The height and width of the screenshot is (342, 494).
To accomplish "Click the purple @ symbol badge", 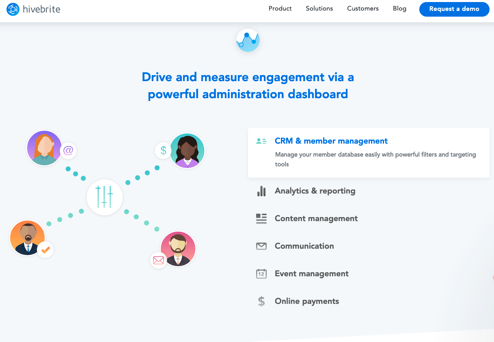I will pyautogui.click(x=68, y=151).
